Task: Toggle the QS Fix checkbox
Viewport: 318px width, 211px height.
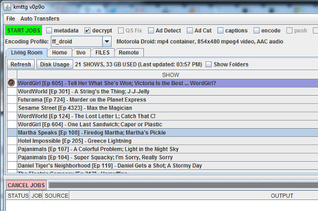Action: point(121,31)
